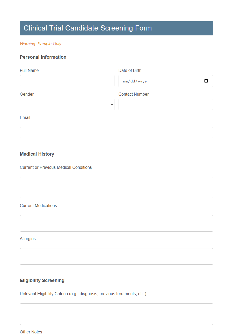Click the Eligibility Screening heading

click(x=42, y=280)
